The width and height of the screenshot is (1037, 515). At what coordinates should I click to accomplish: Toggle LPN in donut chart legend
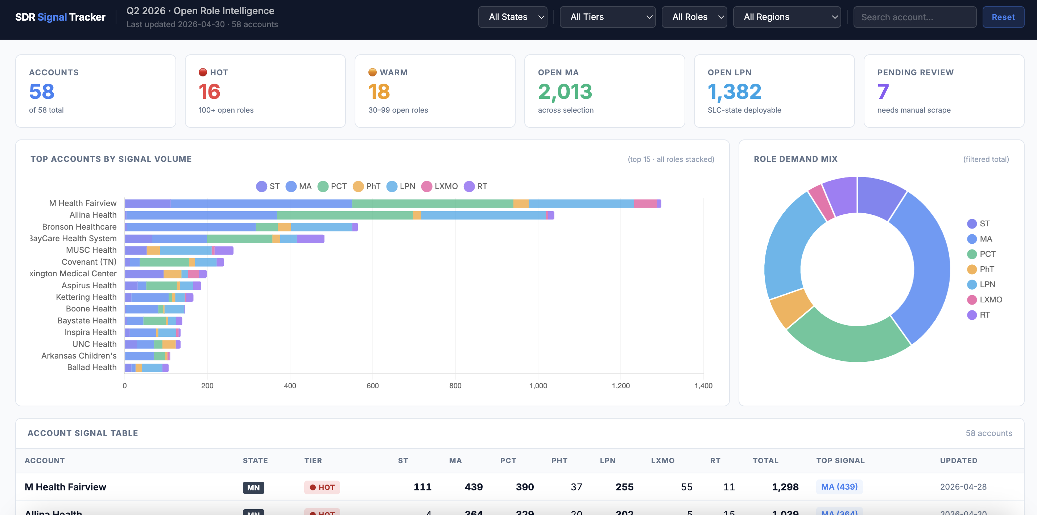tap(981, 285)
